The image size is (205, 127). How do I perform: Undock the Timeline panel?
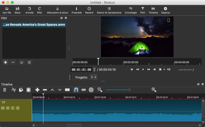[x=198, y=84]
